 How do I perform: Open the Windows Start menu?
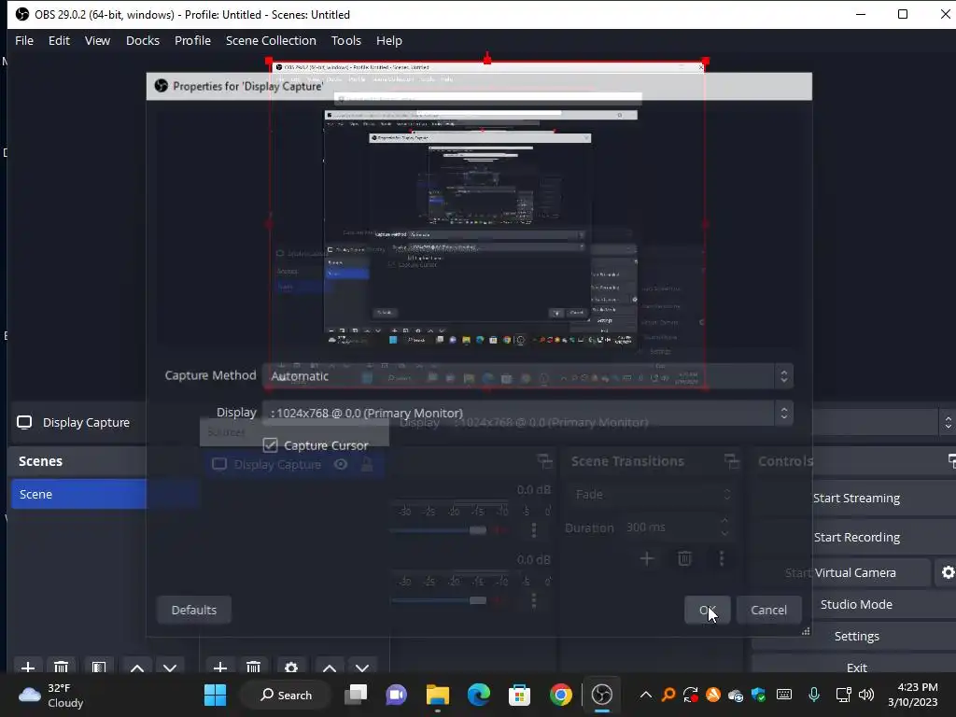pos(215,695)
